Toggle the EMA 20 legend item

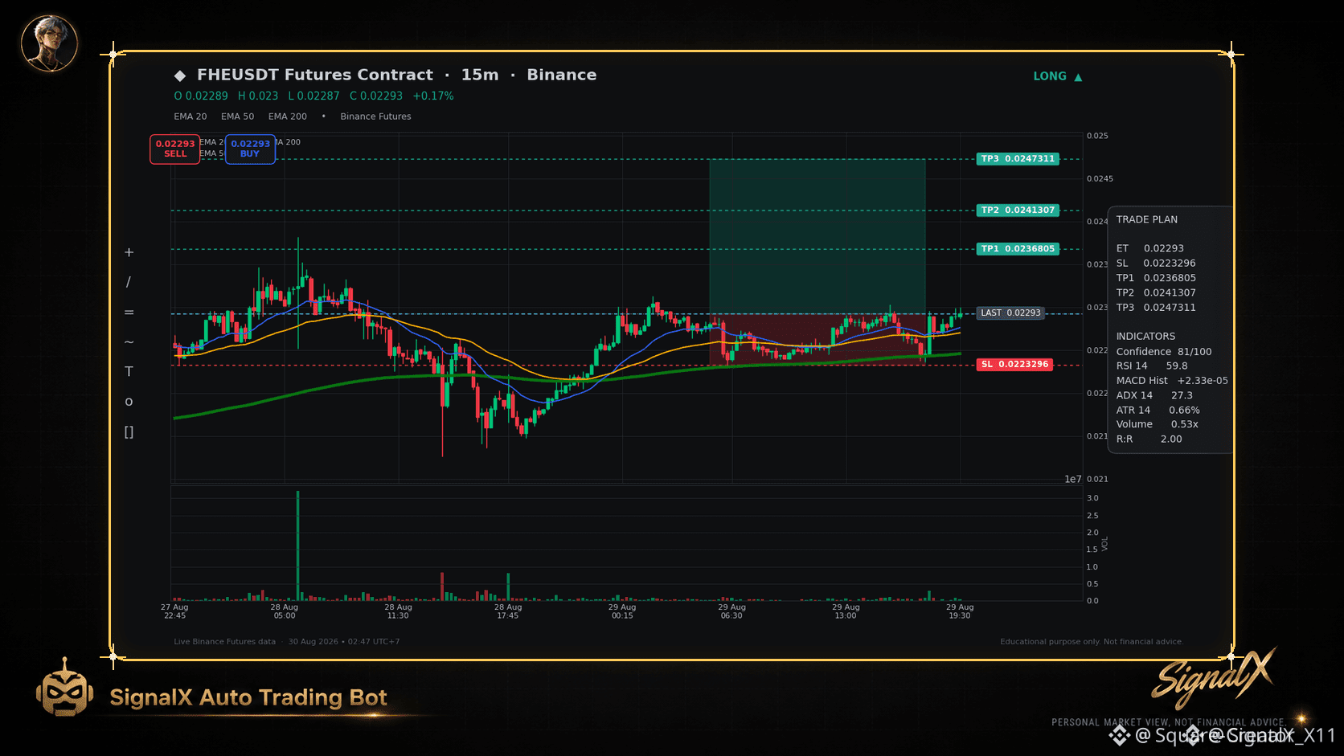pos(191,116)
